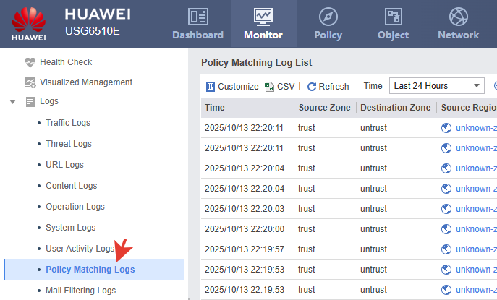Screen dimensions: 497x300
Task: Open the Dashboard tab icon
Action: [x=197, y=17]
